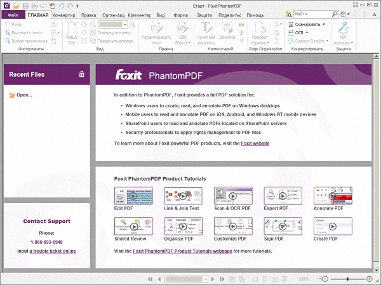The width and height of the screenshot is (381, 285).
Task: Play the Create PDF tutorial thumbnail
Action: pos(333,226)
